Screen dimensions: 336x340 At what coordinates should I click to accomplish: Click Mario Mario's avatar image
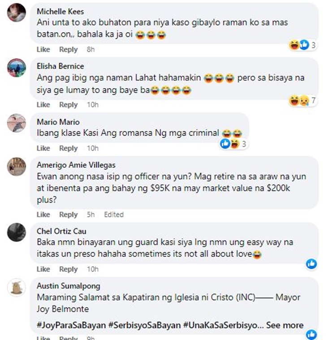pos(17,123)
